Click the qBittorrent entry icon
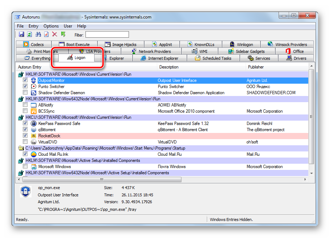330x238 pixels. 34,130
